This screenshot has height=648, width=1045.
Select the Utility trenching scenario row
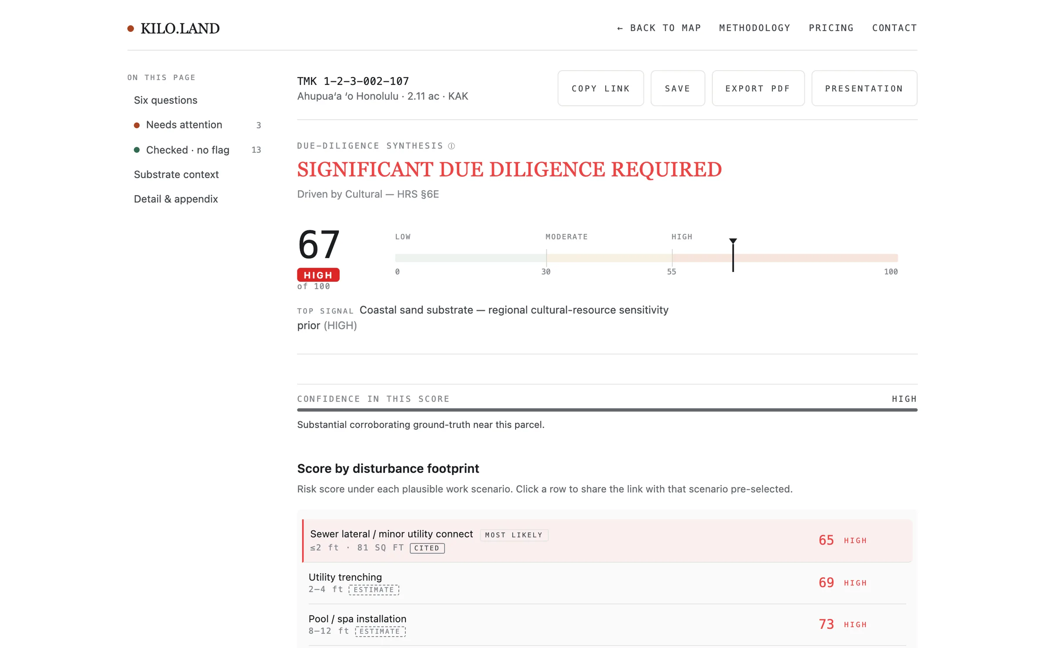click(607, 583)
